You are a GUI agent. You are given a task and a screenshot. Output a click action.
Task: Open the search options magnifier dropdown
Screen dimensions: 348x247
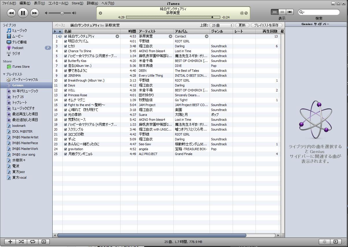(302, 12)
